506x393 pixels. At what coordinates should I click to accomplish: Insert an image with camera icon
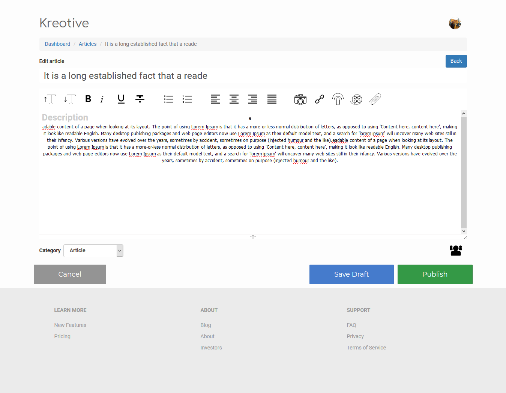(x=300, y=99)
